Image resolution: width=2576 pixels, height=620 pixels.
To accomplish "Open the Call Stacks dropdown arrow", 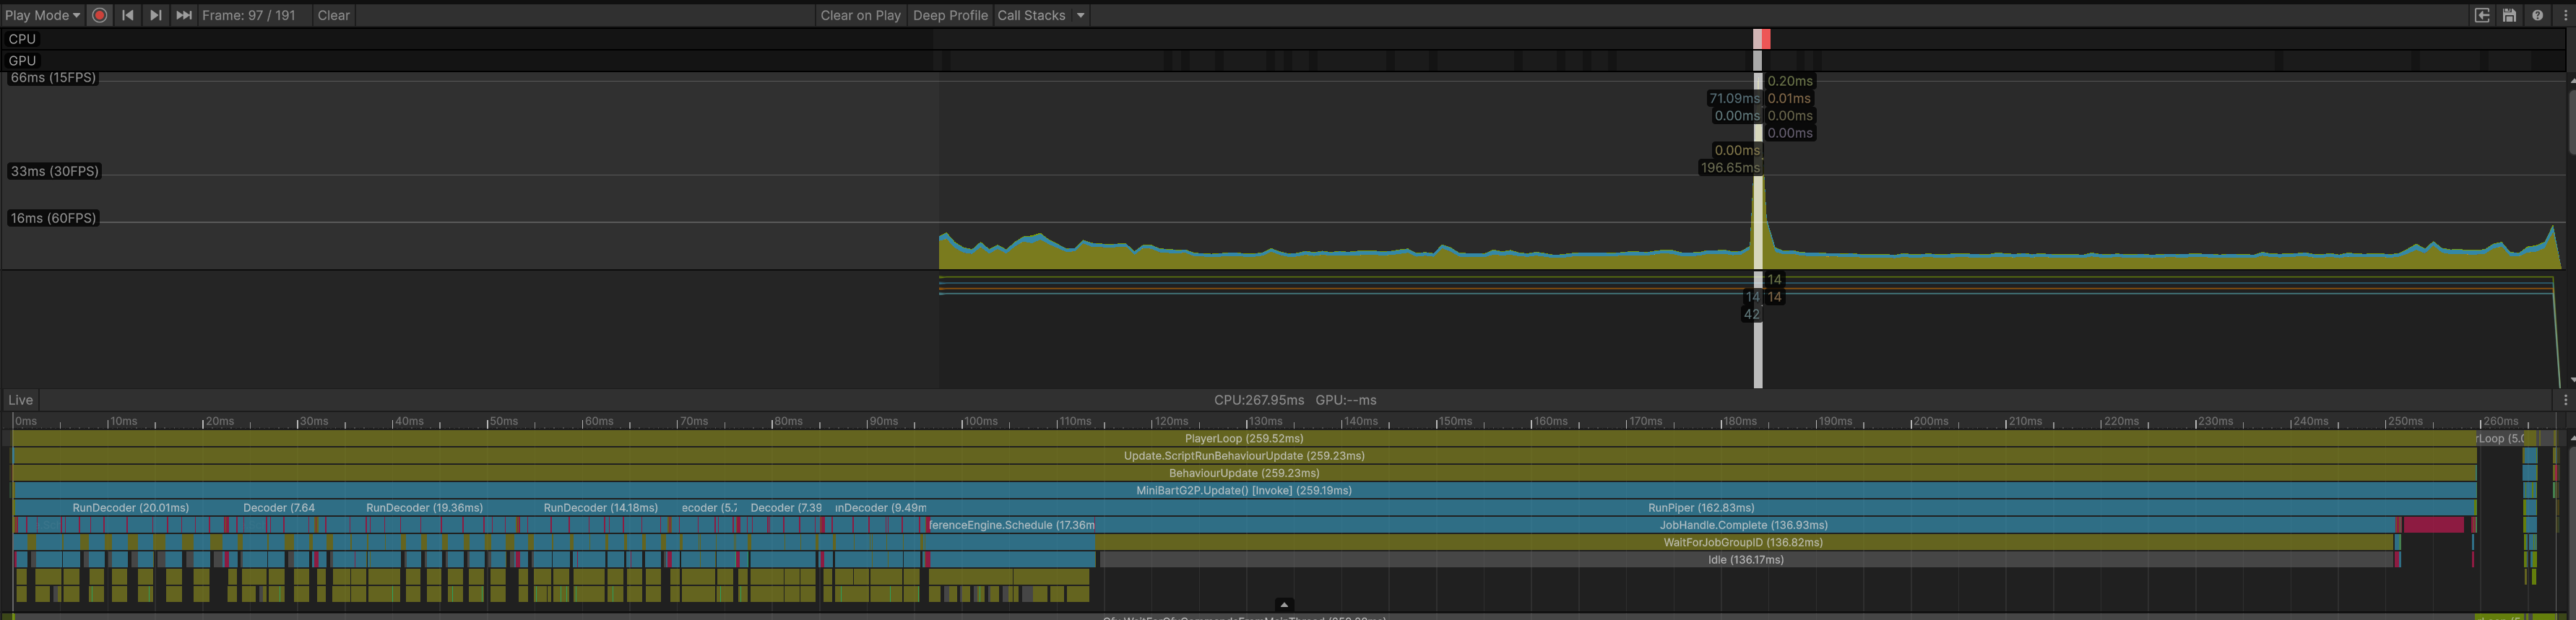I will pos(1081,15).
